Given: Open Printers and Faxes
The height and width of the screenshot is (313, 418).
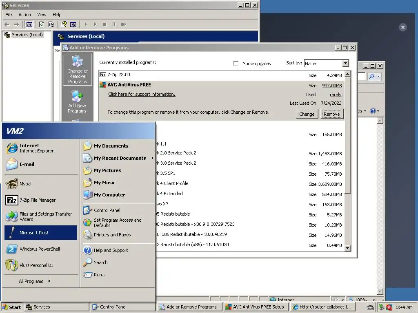Looking at the screenshot, I should pyautogui.click(x=118, y=235).
